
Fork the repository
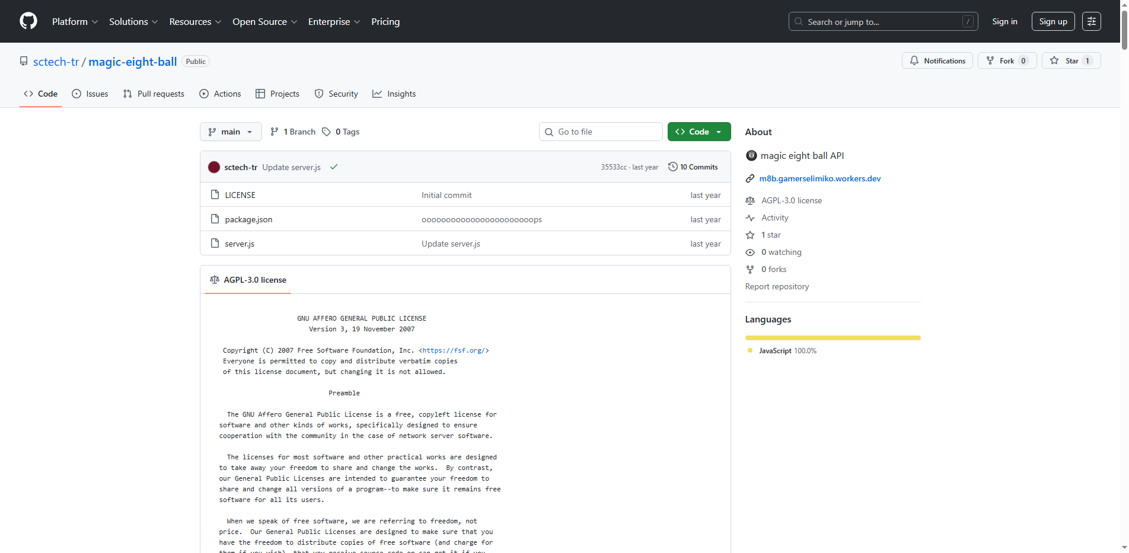pyautogui.click(x=1006, y=60)
